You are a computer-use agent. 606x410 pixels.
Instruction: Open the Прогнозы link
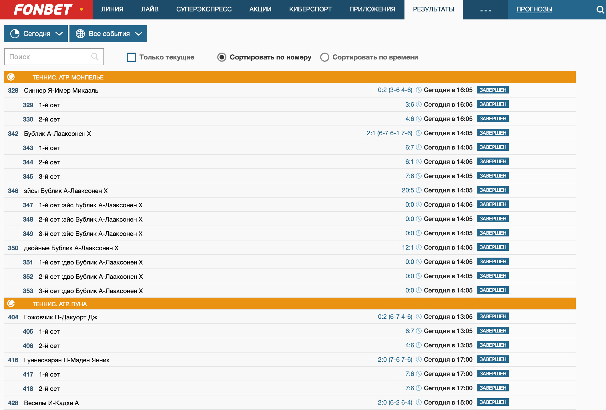pyautogui.click(x=534, y=9)
